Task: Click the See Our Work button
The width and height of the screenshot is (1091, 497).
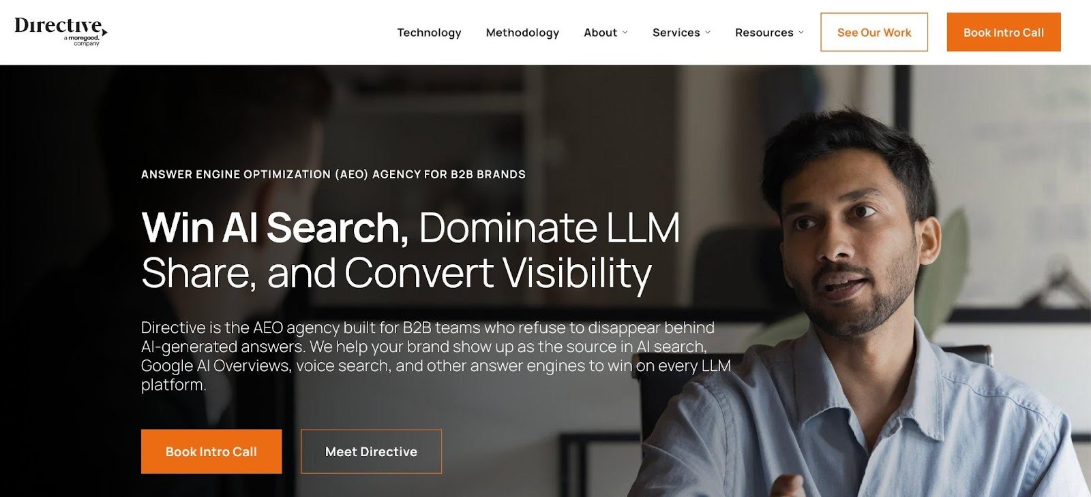Action: 874,32
